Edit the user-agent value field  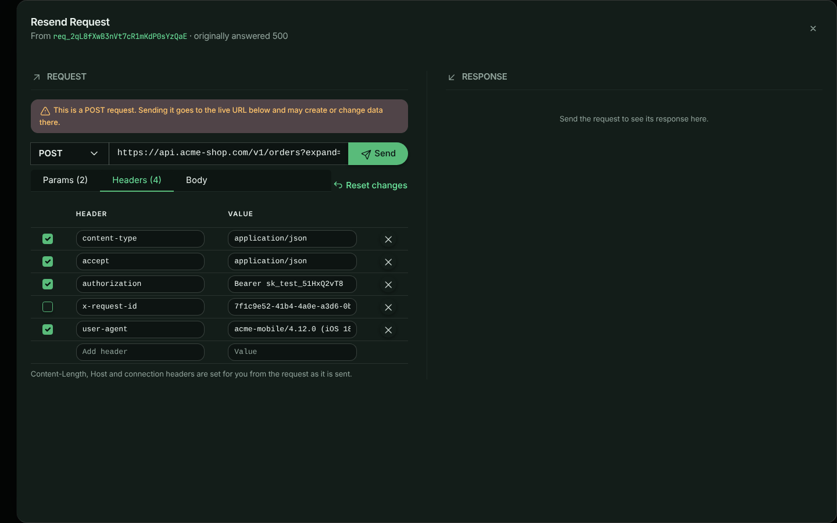(292, 329)
